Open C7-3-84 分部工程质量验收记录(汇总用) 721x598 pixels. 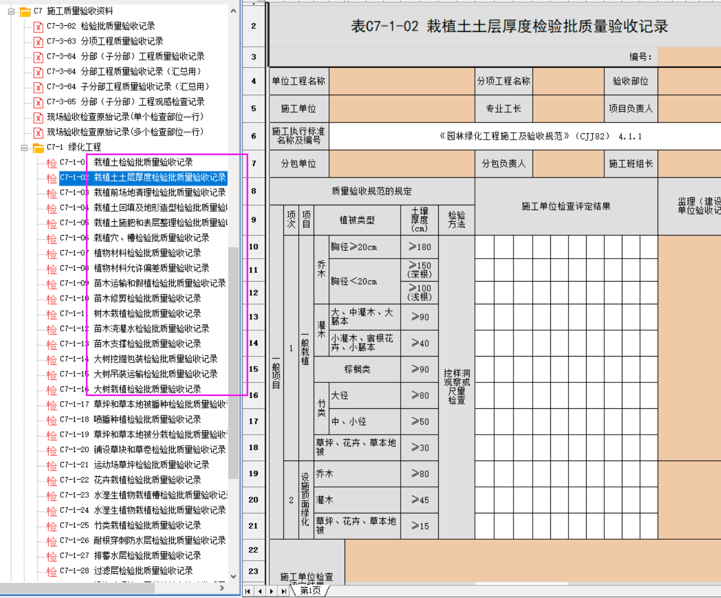[x=124, y=72]
